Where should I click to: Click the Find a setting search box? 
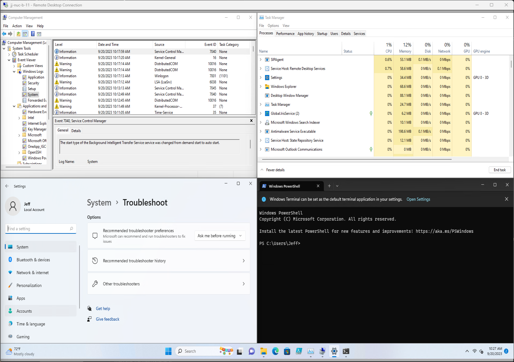tap(41, 229)
